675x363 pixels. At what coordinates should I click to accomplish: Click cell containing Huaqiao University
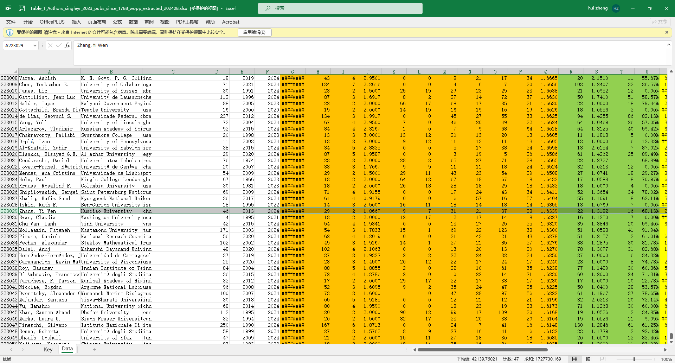point(111,211)
